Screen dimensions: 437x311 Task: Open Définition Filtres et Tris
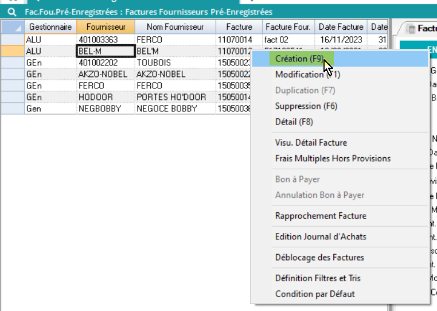pos(318,278)
